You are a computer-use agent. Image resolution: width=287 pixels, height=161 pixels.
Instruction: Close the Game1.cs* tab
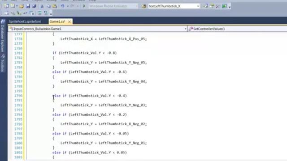coord(70,22)
